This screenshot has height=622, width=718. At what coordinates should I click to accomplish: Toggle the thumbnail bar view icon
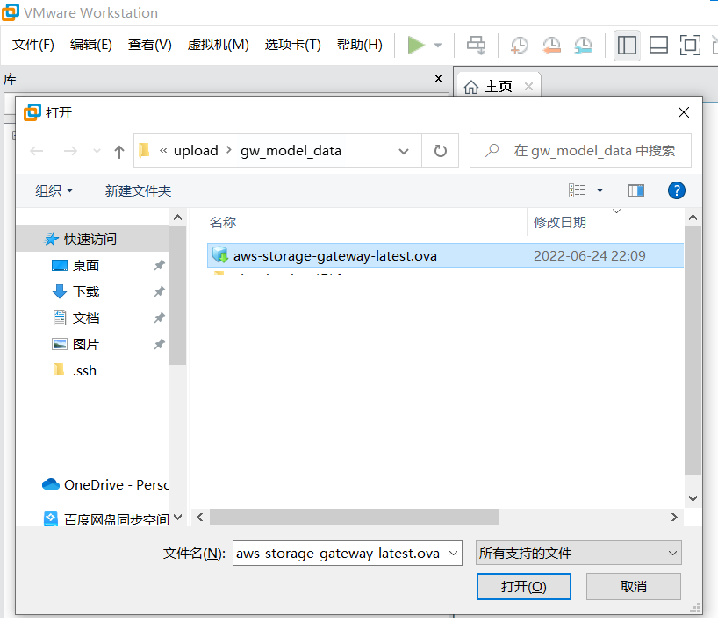click(x=658, y=46)
